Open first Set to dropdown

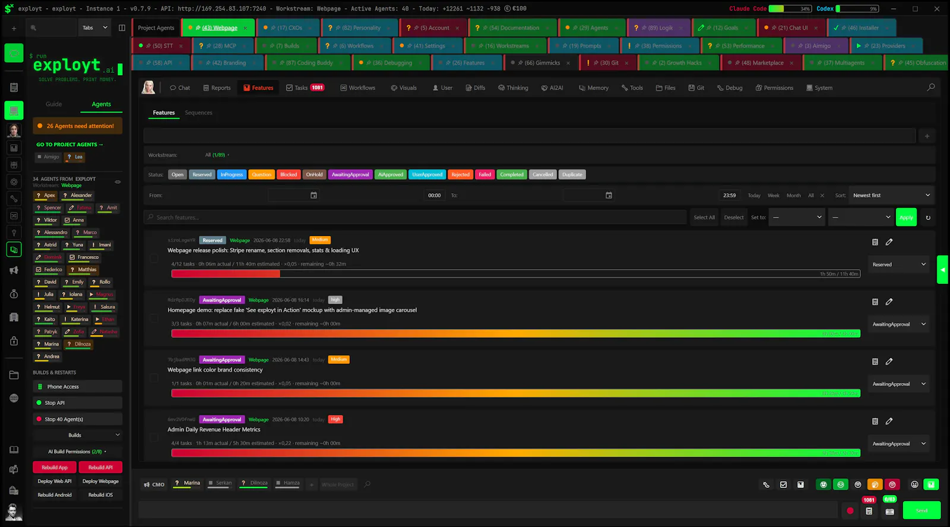pyautogui.click(x=797, y=217)
